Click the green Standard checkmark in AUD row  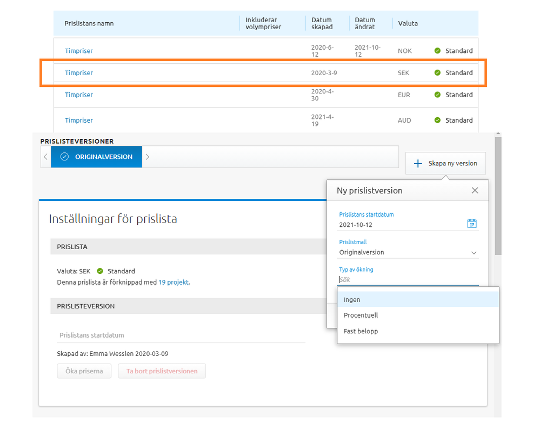pos(437,120)
